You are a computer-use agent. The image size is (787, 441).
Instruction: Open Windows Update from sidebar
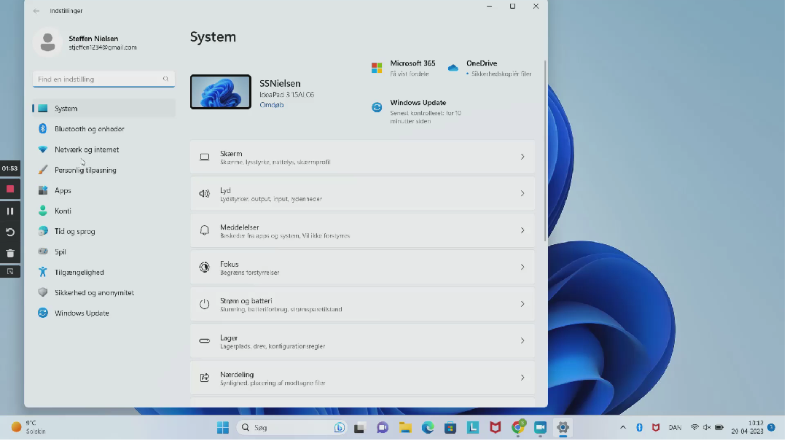81,313
